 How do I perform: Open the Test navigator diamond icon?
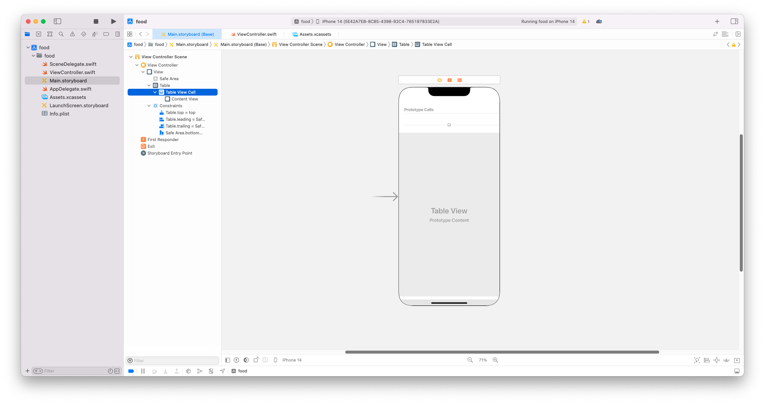tap(84, 34)
